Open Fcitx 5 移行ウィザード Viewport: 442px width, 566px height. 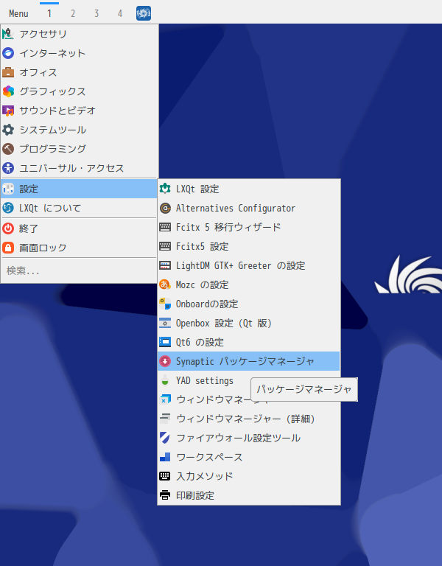248,227
